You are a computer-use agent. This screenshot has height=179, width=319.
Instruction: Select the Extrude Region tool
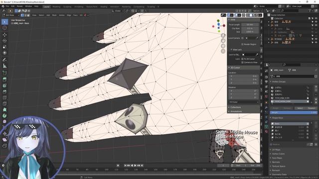click(x=4, y=80)
